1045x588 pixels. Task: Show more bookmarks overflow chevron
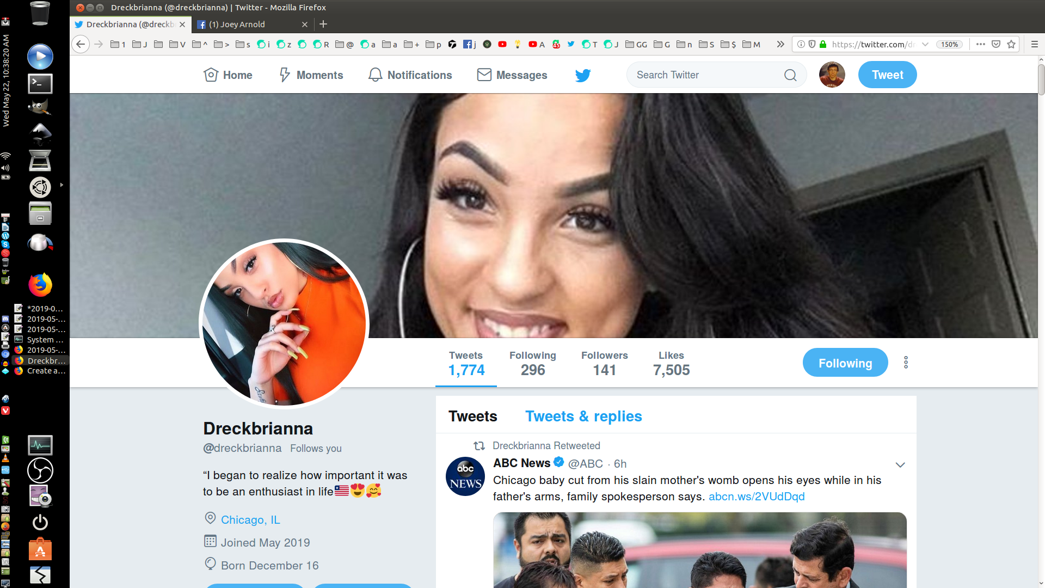pos(780,44)
